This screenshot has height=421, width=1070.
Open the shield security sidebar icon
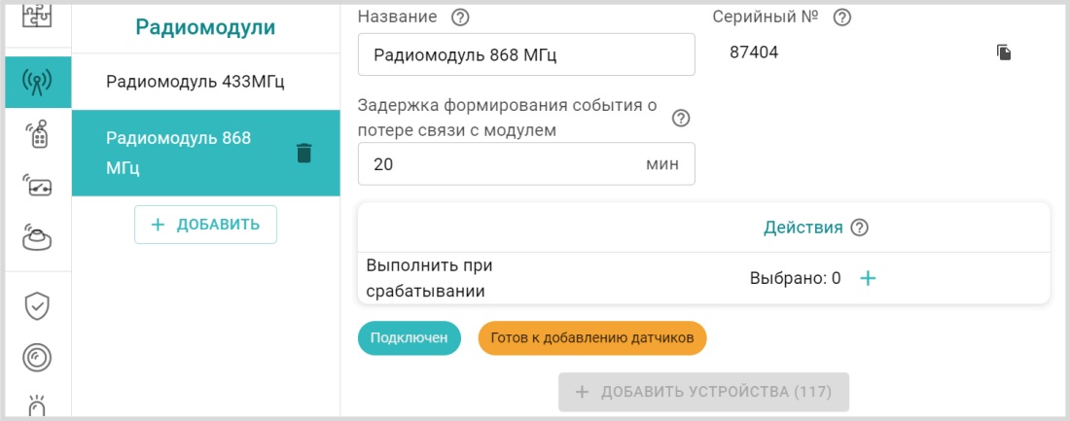click(x=38, y=306)
